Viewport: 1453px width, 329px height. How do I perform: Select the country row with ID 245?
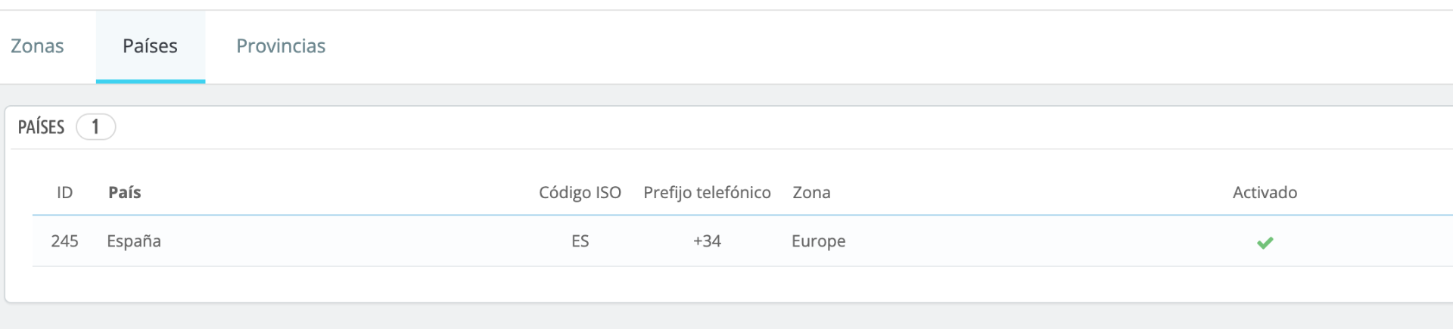pyautogui.click(x=65, y=241)
